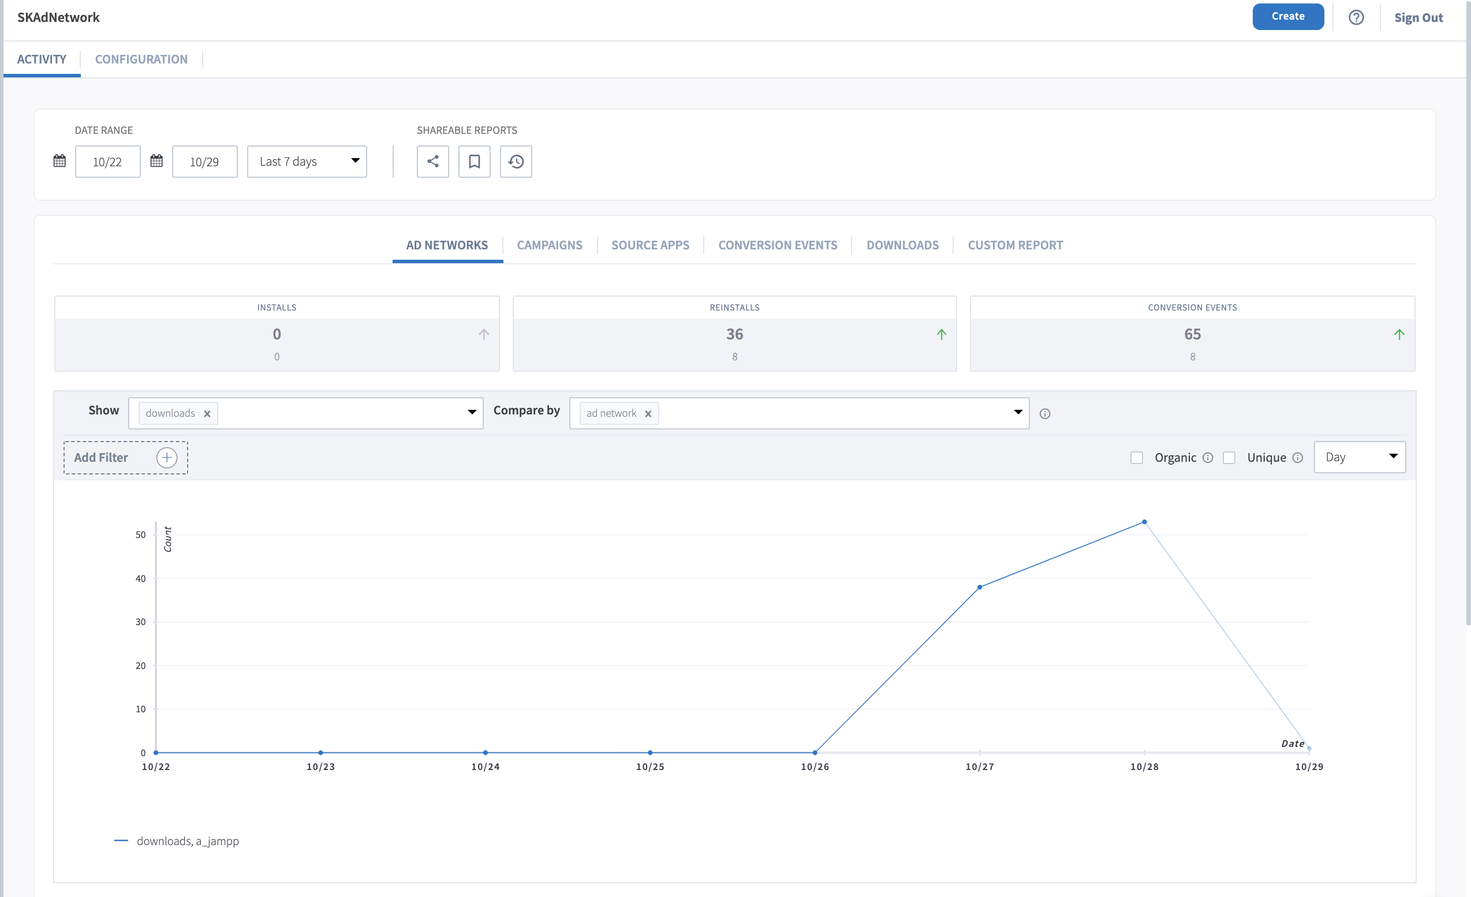Click the start date field 10/22
Viewport: 1471px width, 897px height.
(x=107, y=162)
